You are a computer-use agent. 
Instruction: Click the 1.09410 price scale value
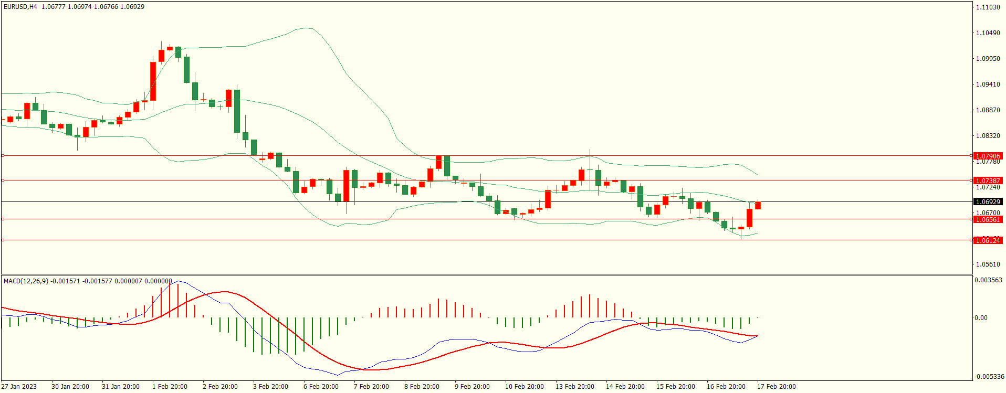(988, 84)
